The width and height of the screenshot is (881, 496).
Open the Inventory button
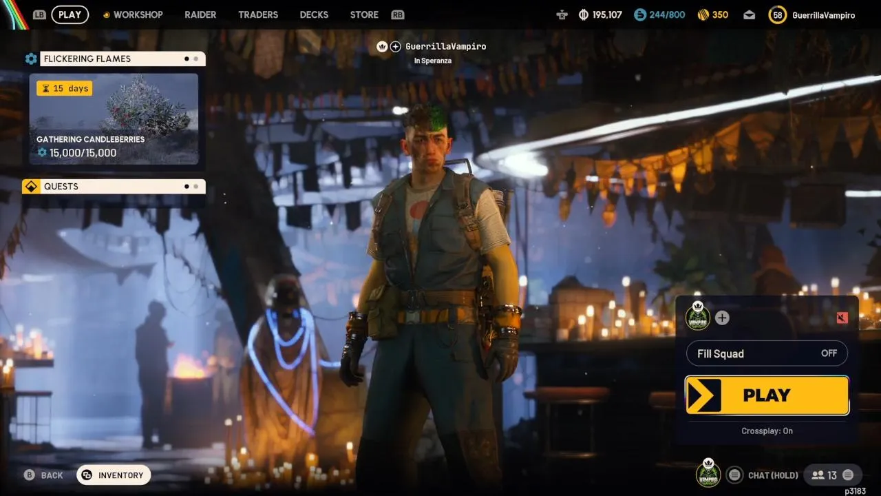(x=114, y=475)
